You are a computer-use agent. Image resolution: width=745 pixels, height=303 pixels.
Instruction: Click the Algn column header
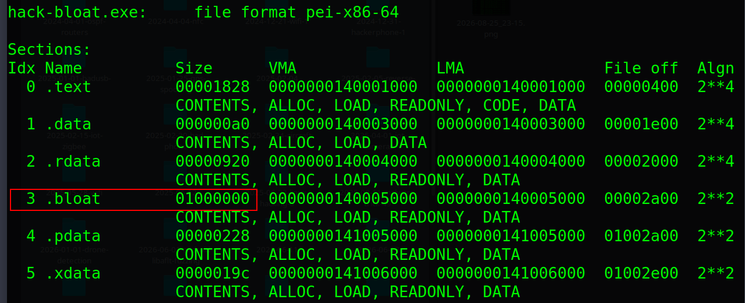point(716,68)
